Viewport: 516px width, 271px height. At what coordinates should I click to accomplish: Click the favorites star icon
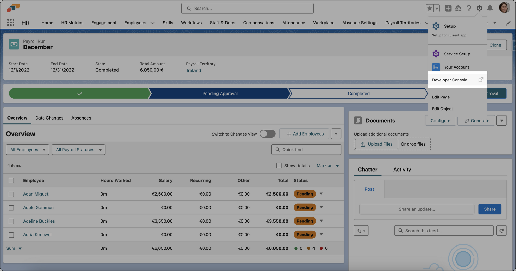pos(430,8)
